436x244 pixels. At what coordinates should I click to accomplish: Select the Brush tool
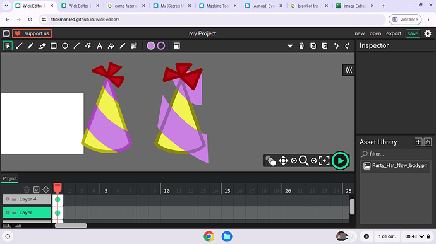pyautogui.click(x=19, y=45)
